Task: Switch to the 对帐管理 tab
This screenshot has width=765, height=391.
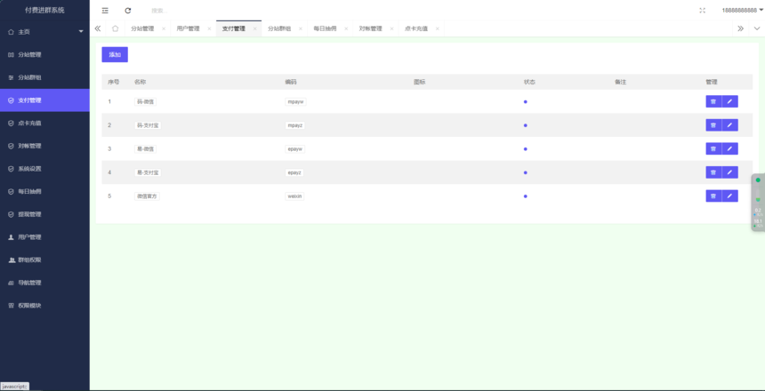Action: click(371, 28)
